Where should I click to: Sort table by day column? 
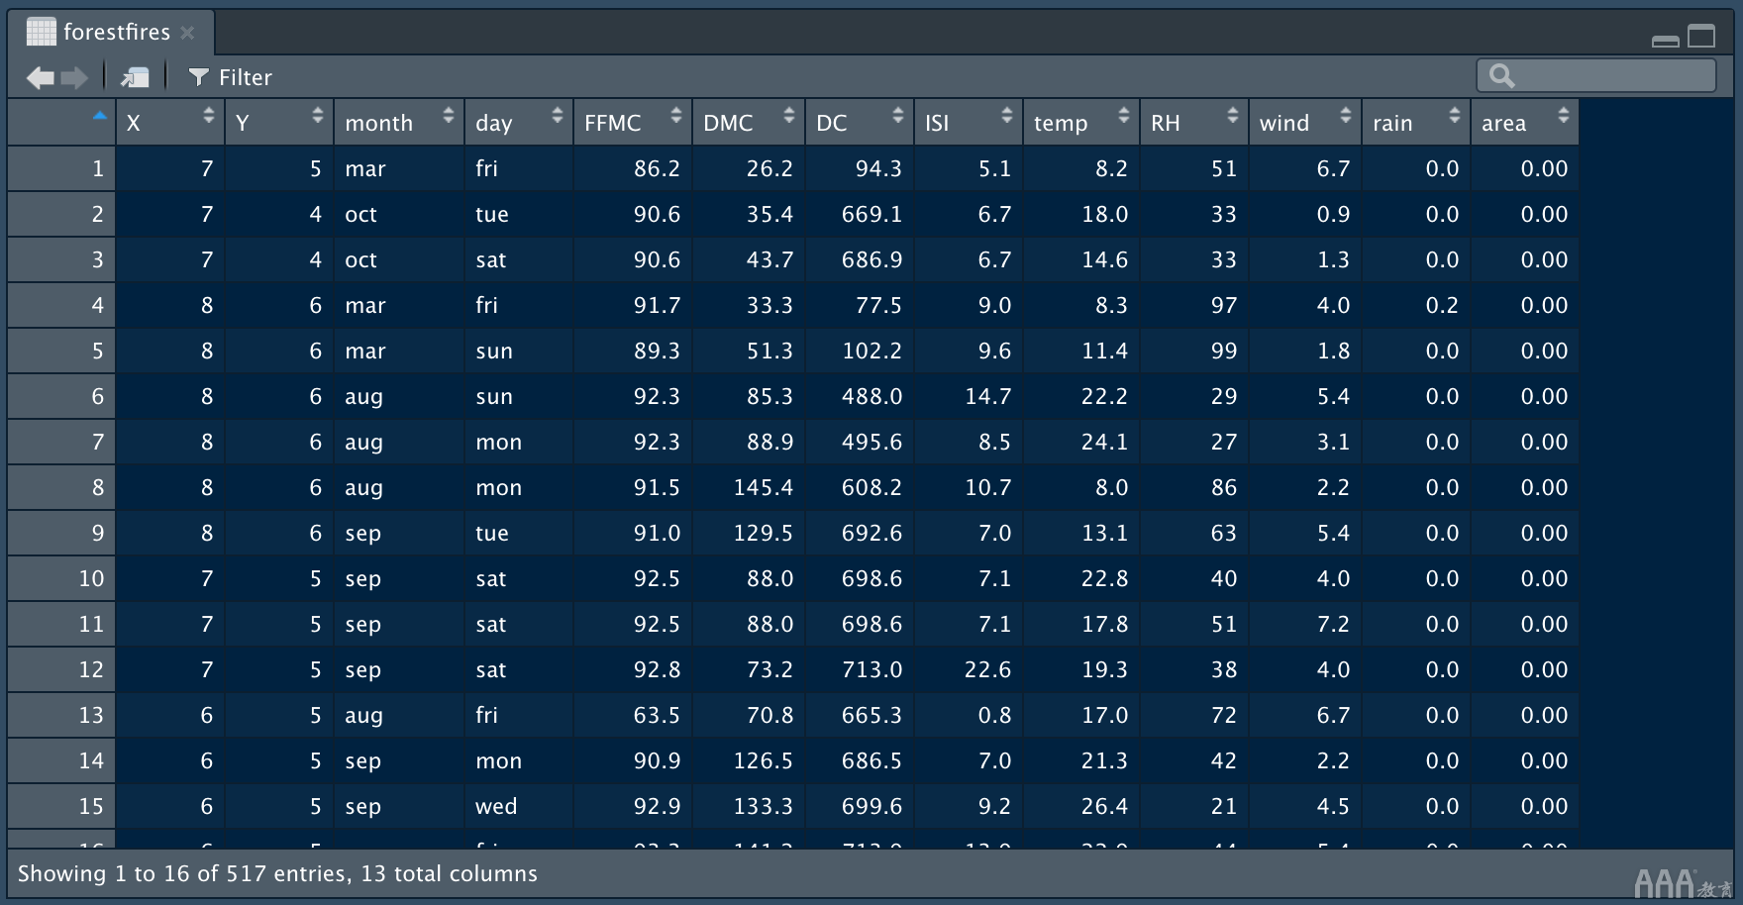[x=519, y=123]
